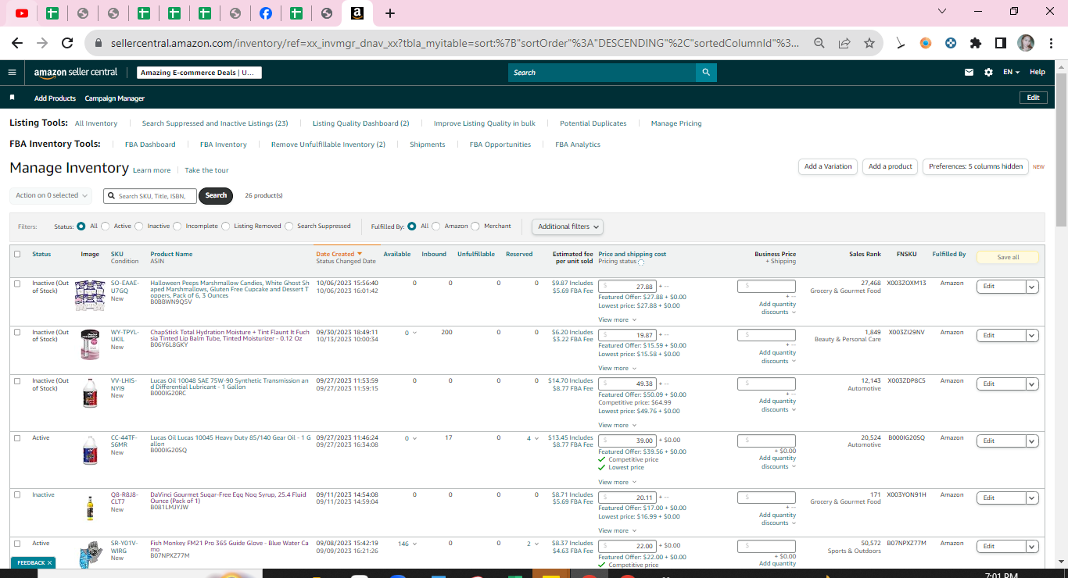The width and height of the screenshot is (1068, 578).
Task: Open the FBA Dashboard tool
Action: 150,144
